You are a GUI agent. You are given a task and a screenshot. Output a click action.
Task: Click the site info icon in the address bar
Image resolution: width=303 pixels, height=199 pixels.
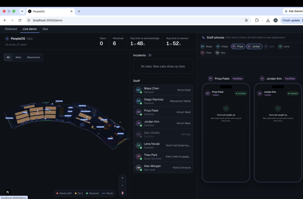point(29,20)
